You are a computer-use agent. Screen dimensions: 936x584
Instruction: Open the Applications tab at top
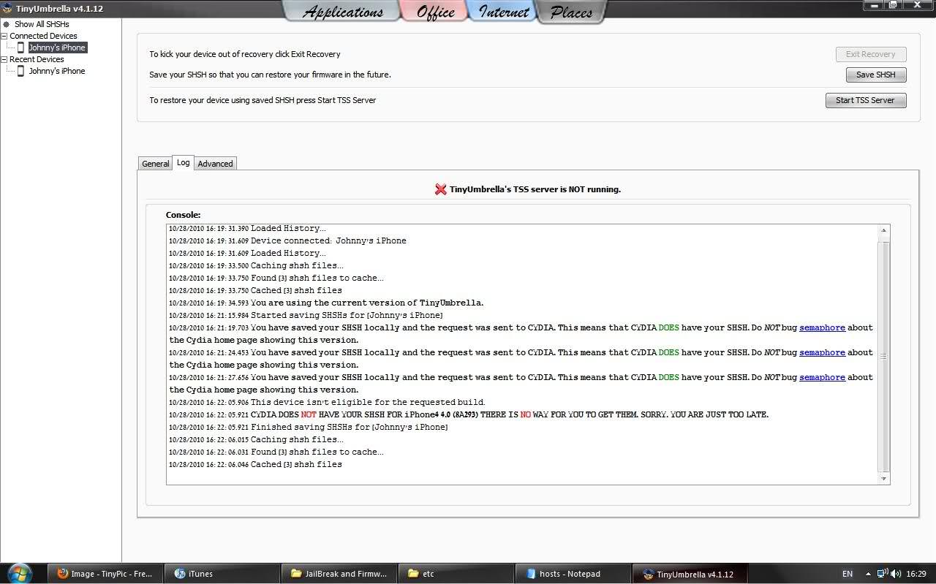tap(342, 12)
